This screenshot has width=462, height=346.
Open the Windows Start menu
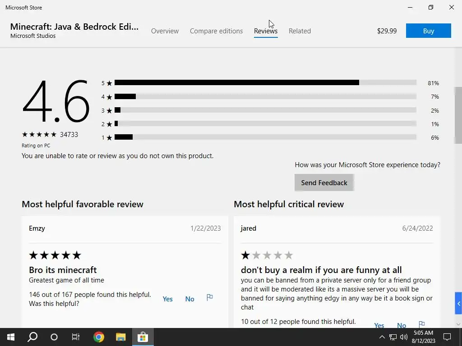click(11, 337)
